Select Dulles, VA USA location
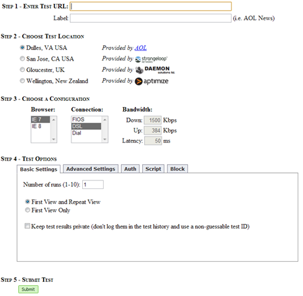 point(22,48)
